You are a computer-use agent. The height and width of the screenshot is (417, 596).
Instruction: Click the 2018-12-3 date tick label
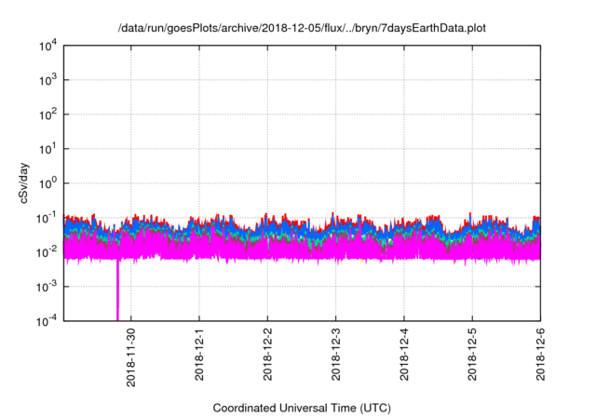pyautogui.click(x=335, y=355)
